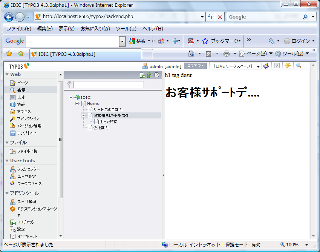This screenshot has height=252, width=320.
Task: Open the ファイル(F) menu
Action: [19, 29]
